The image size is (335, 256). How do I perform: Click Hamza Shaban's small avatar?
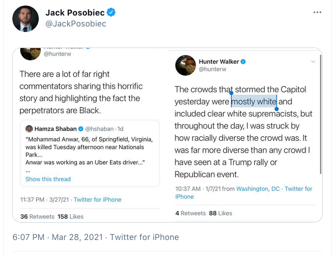[x=29, y=129]
